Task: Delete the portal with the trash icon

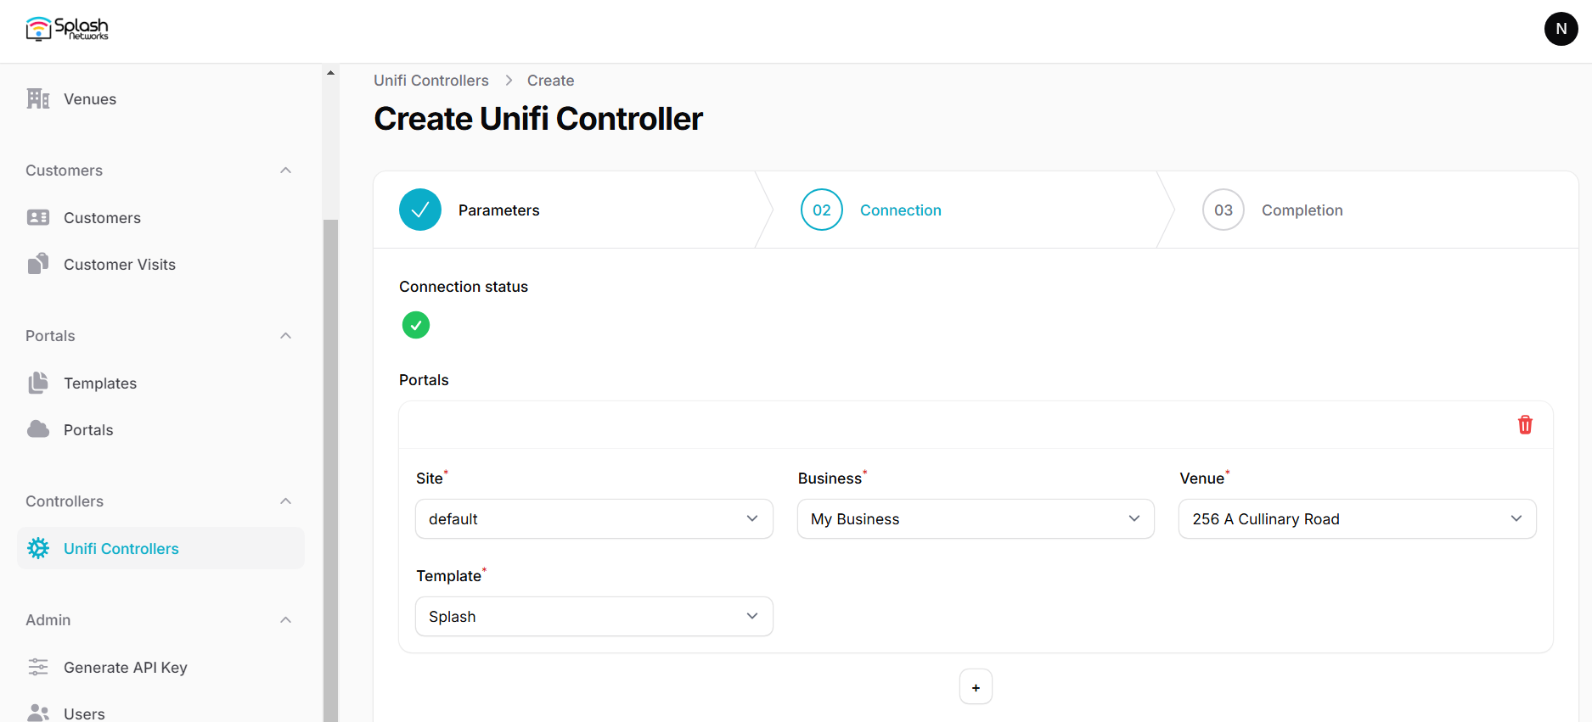Action: pos(1525,425)
